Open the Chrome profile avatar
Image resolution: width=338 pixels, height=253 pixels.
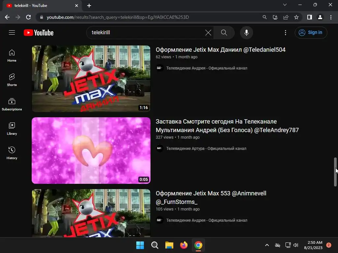click(320, 17)
